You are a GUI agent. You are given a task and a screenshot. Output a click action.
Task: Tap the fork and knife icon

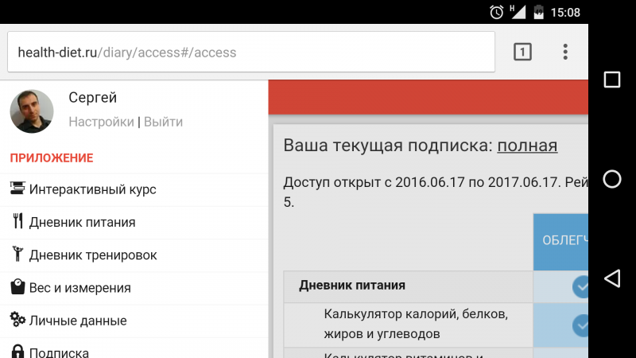[17, 222]
